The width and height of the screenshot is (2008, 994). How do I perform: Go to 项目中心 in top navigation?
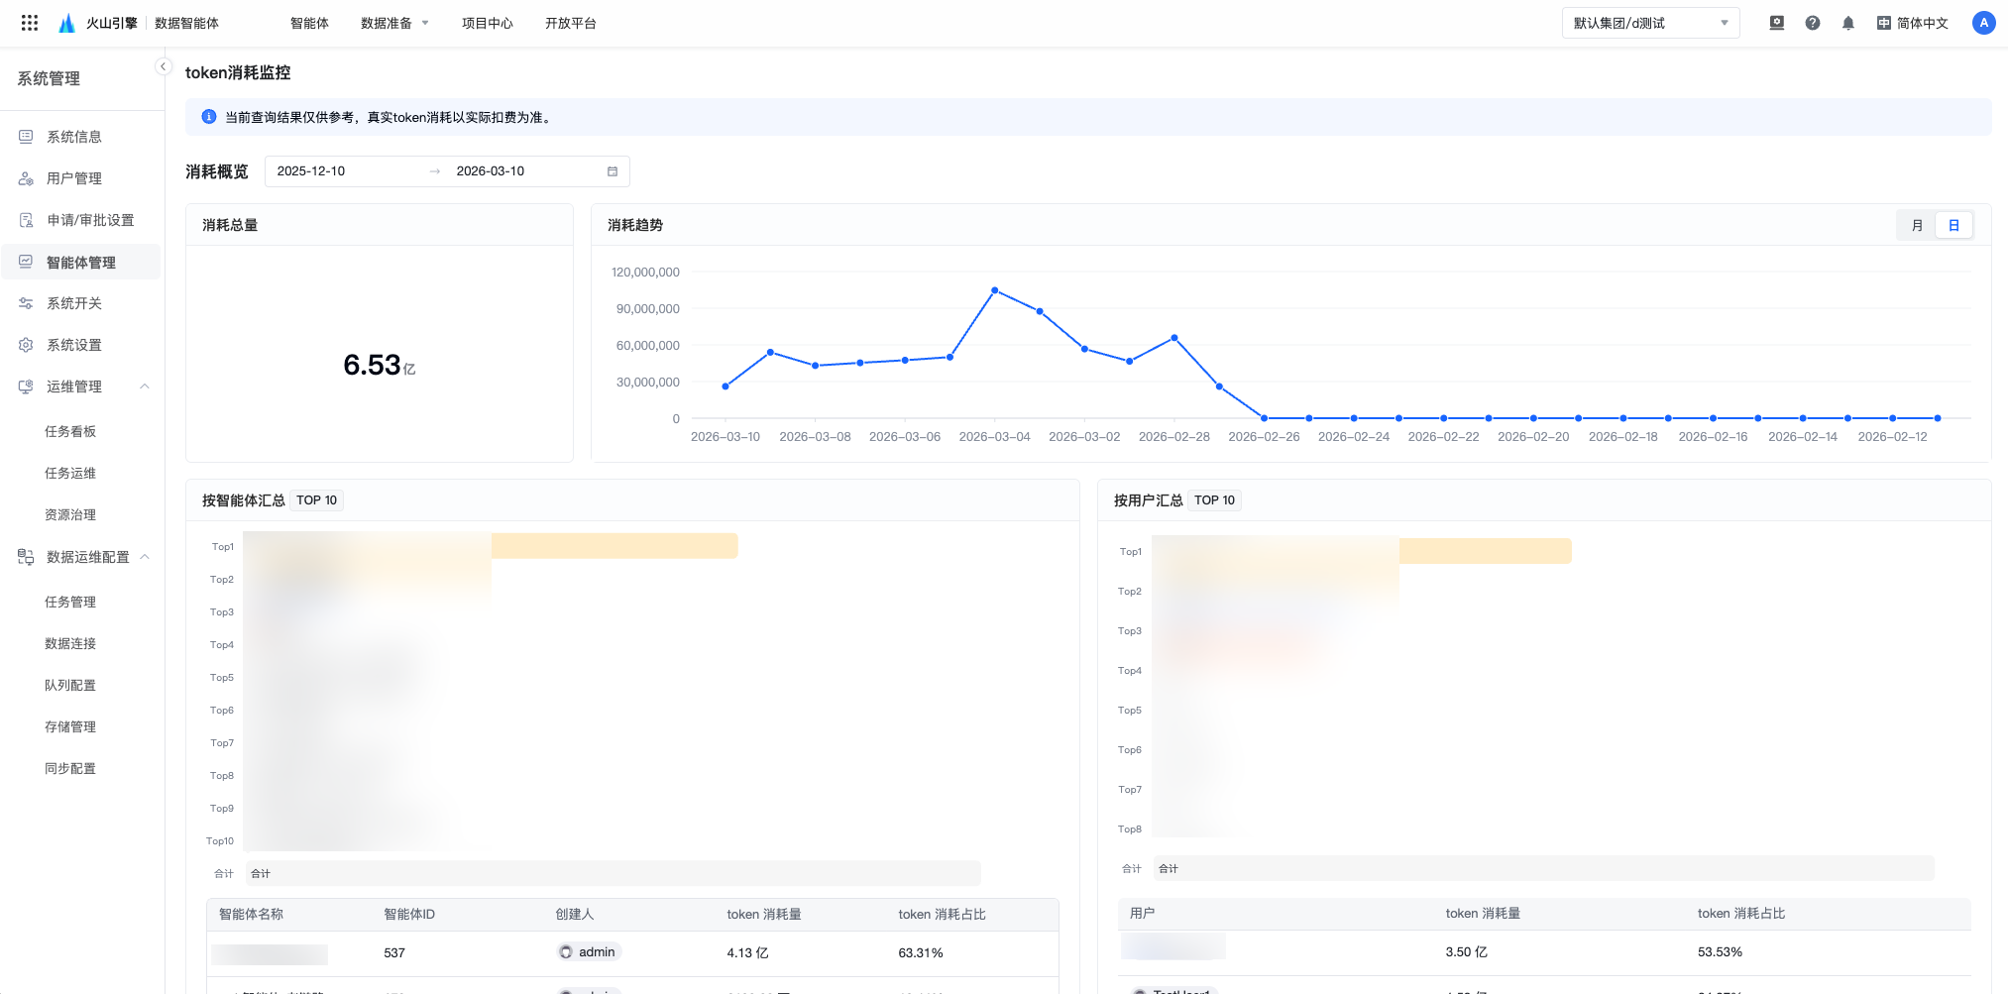(x=487, y=23)
